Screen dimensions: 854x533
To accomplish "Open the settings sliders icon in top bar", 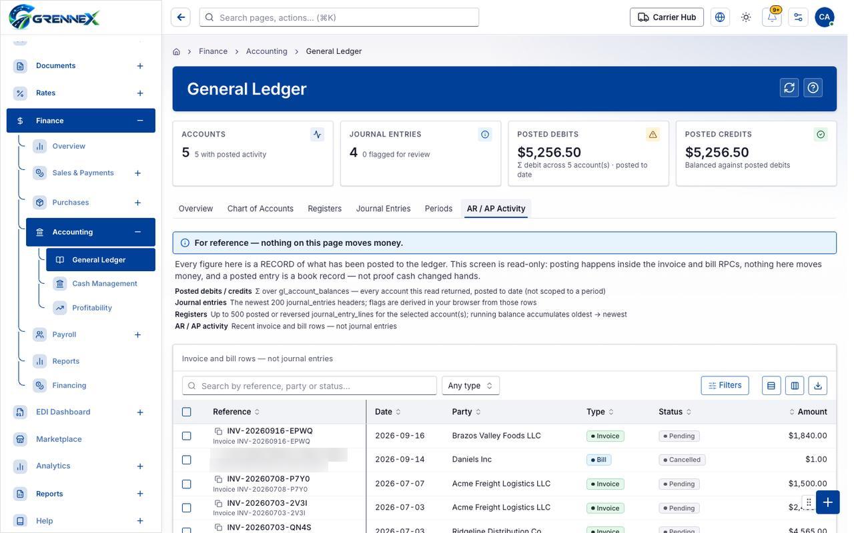I will [x=798, y=17].
